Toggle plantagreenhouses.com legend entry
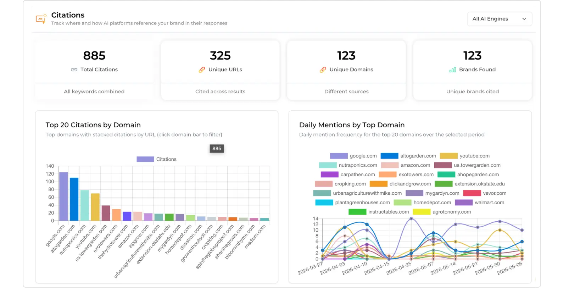 pos(353,203)
